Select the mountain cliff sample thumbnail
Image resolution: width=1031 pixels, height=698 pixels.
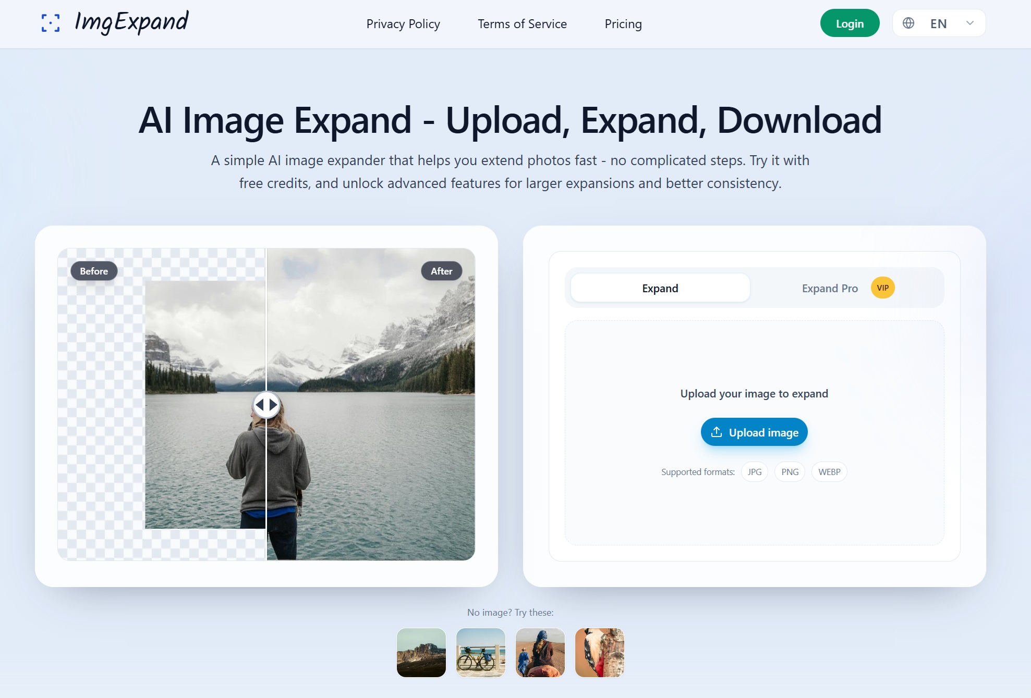click(421, 653)
